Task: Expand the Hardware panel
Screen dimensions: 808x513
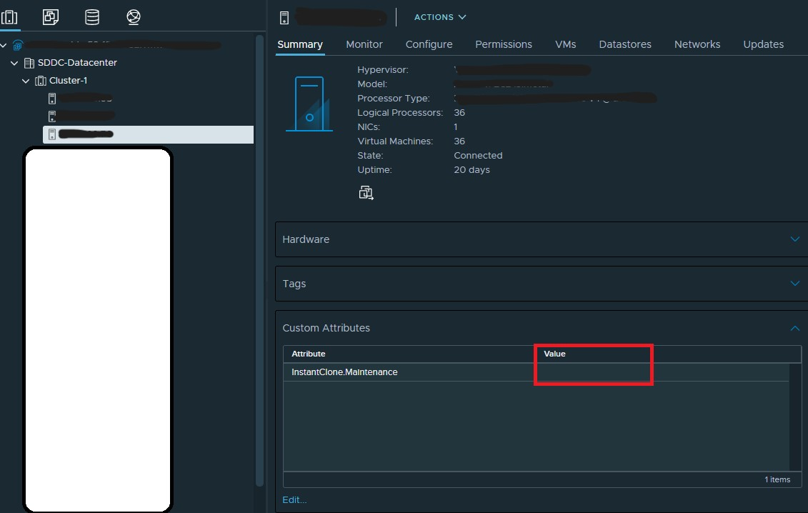Action: tap(794, 239)
